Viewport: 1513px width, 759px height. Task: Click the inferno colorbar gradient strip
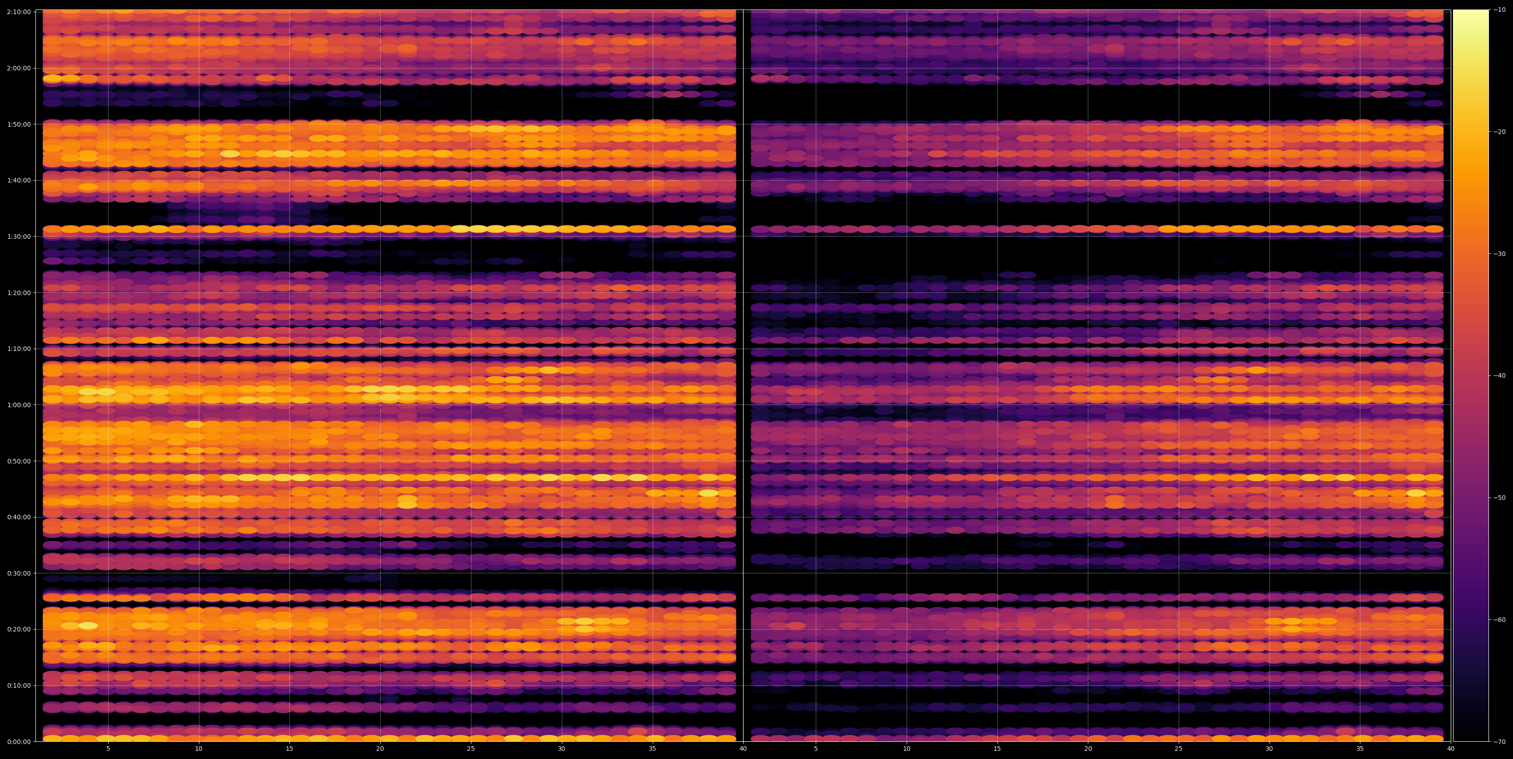pos(1471,376)
